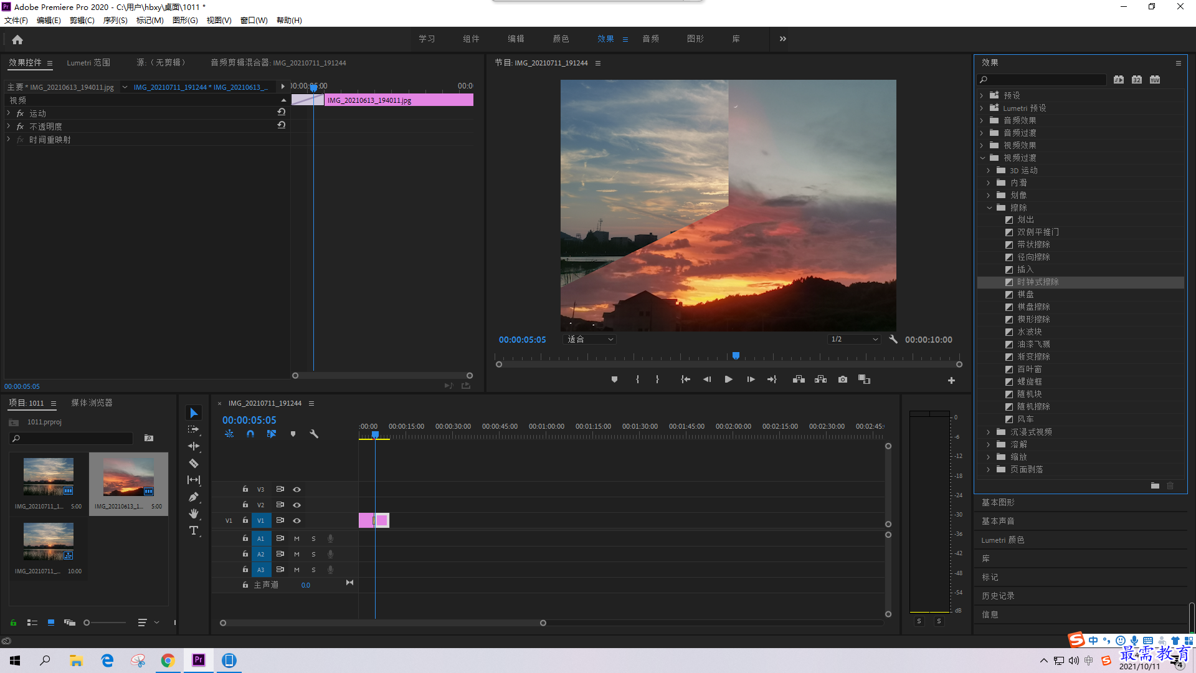Click Mark In bracket button
The width and height of the screenshot is (1196, 673).
637,379
